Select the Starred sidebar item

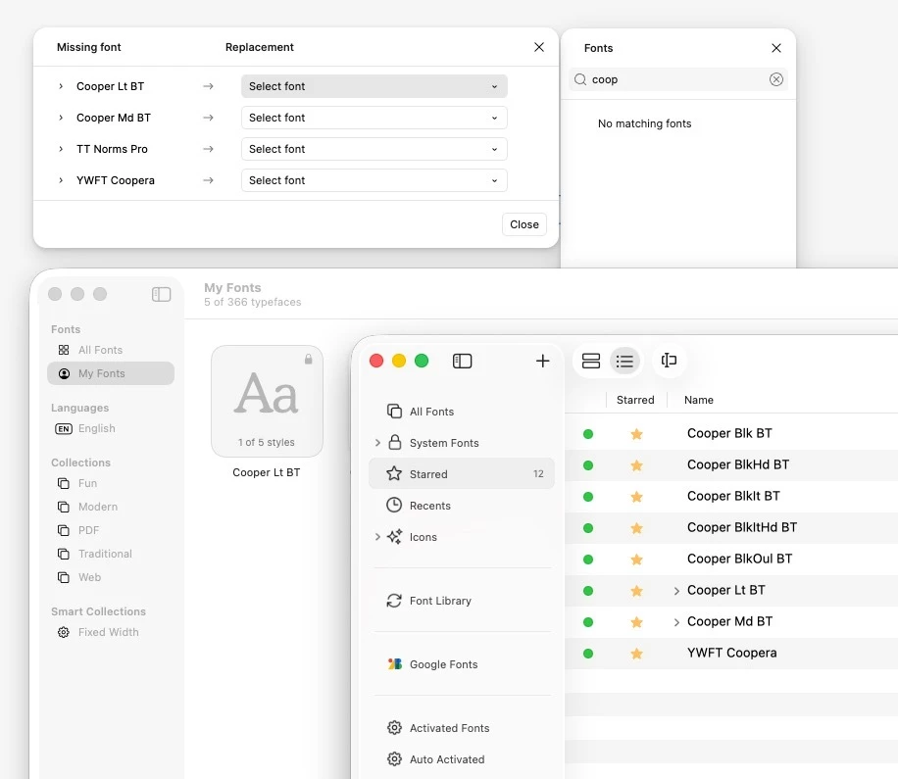tap(462, 474)
